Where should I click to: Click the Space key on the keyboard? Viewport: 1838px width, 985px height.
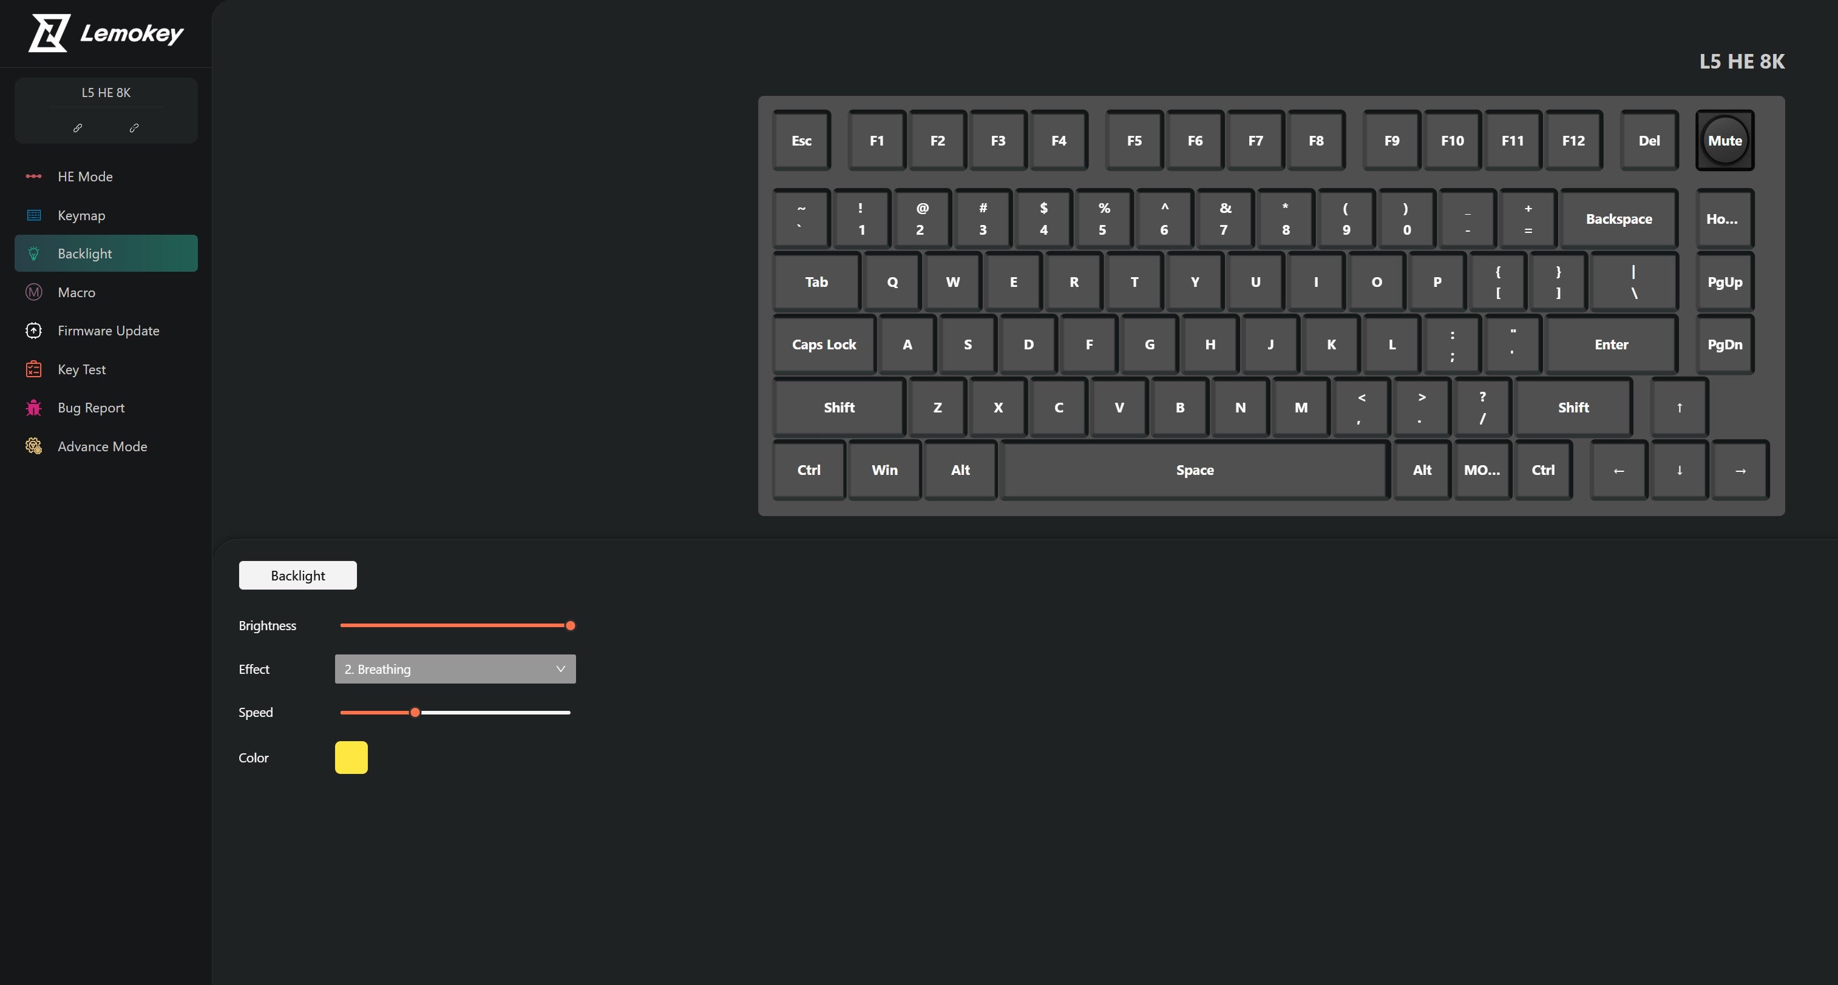1195,469
